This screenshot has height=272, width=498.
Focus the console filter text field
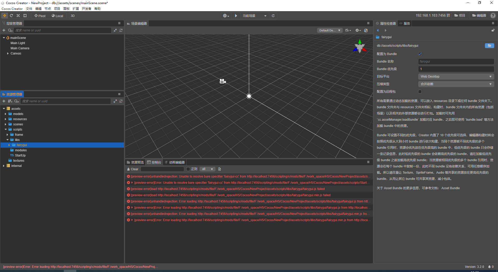coord(162,169)
